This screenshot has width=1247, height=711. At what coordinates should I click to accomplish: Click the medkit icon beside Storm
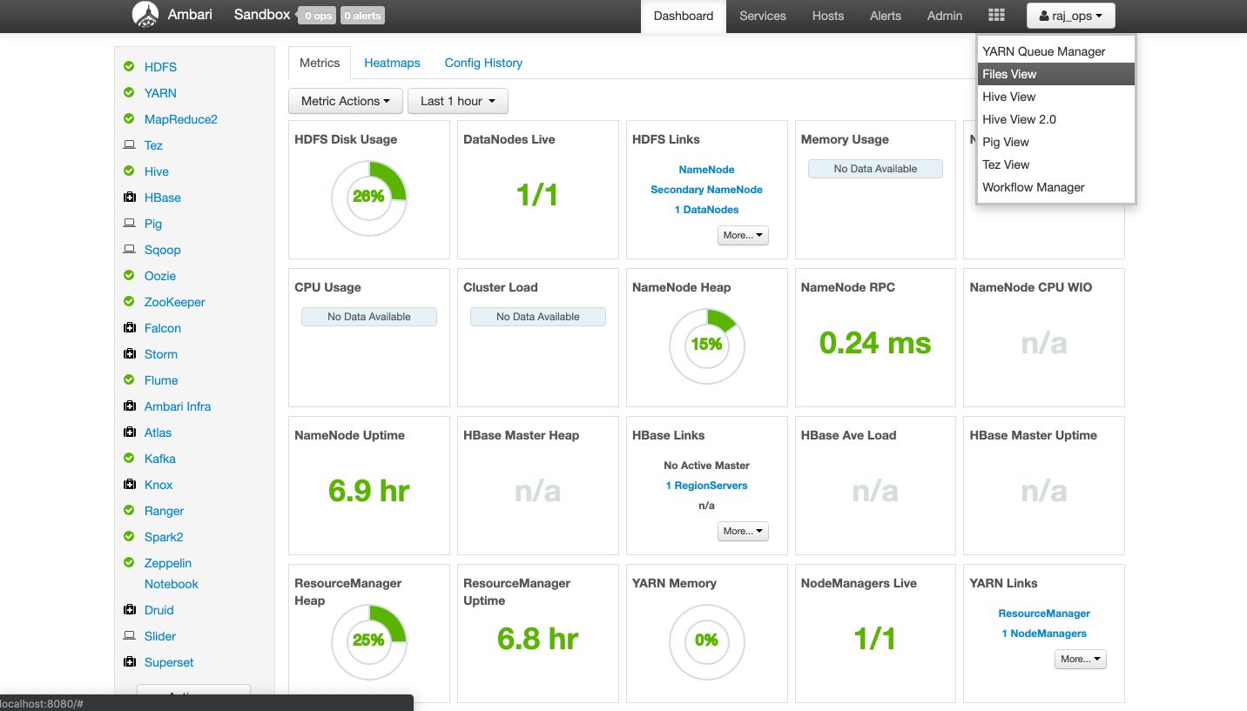[130, 353]
